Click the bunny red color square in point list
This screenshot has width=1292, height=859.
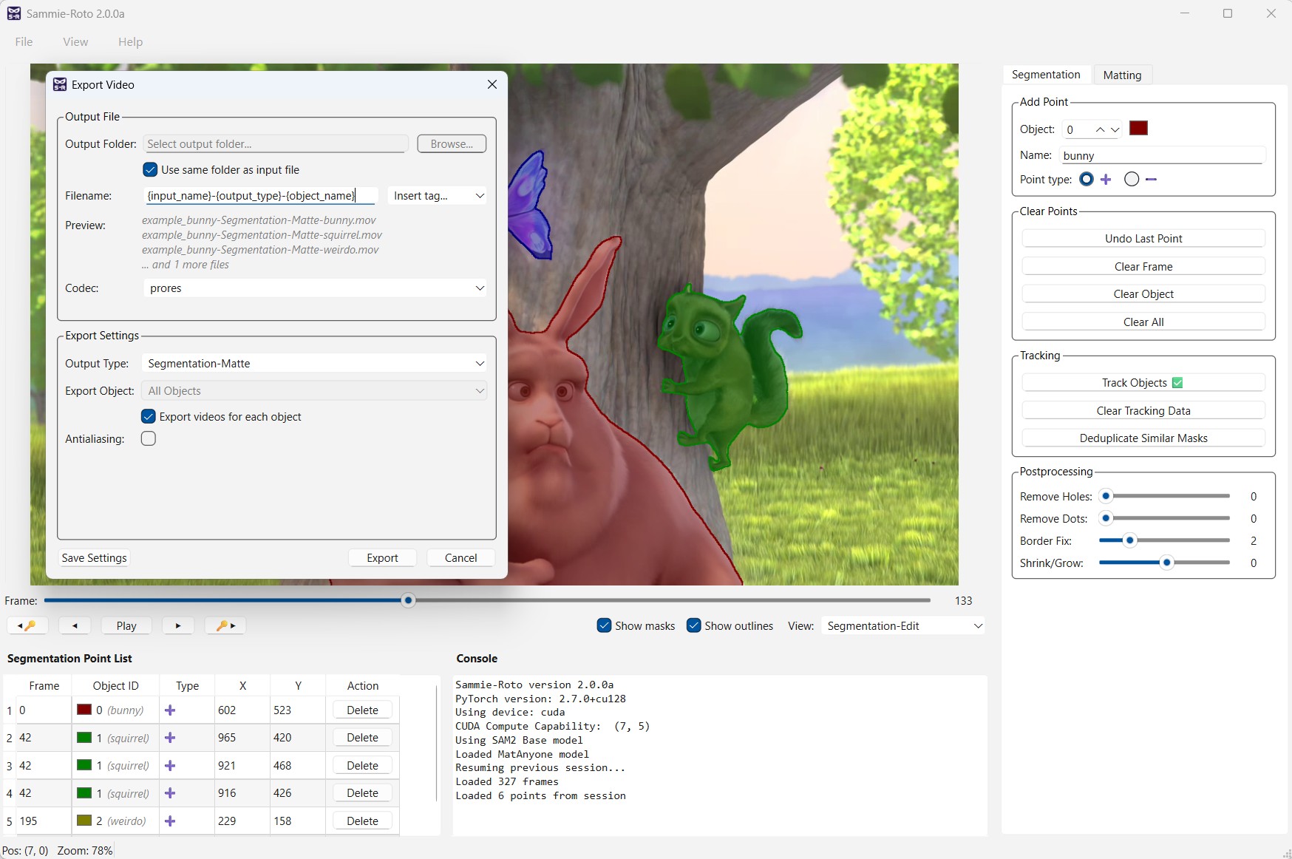[x=84, y=710]
